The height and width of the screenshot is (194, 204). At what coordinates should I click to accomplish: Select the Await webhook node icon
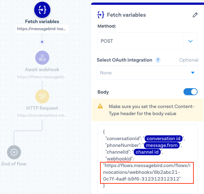coord(42,58)
